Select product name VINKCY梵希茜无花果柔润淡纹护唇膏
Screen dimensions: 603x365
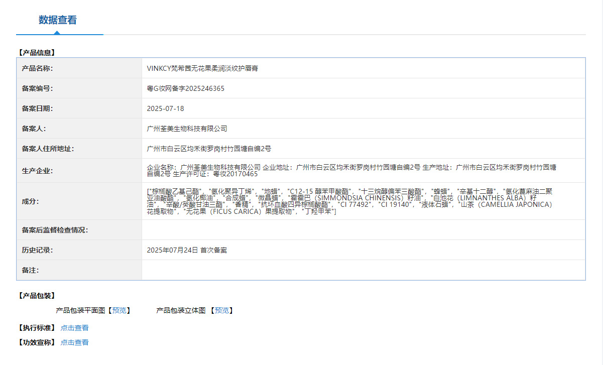pyautogui.click(x=202, y=68)
